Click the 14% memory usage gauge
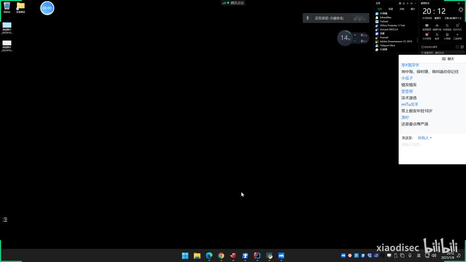Viewport: 466px width, 262px height. [x=344, y=38]
